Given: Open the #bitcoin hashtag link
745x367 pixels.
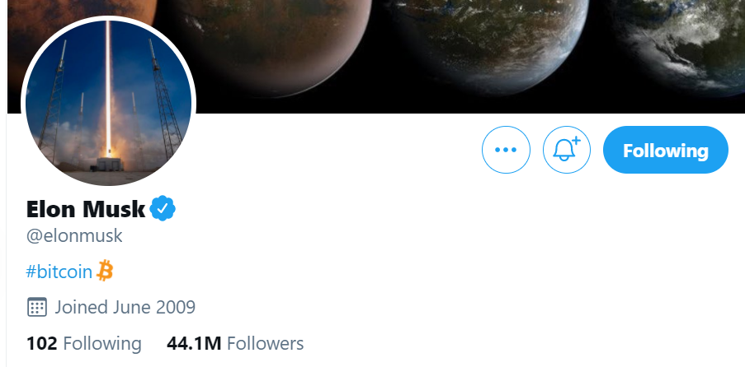Looking at the screenshot, I should pyautogui.click(x=59, y=271).
